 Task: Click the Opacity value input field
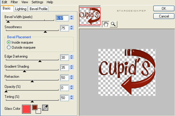tap(64, 88)
